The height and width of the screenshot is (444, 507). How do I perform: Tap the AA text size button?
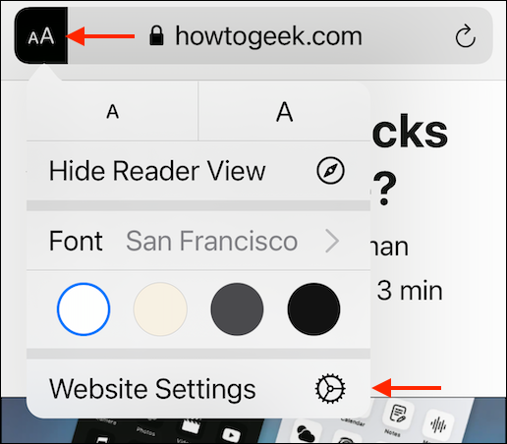(41, 35)
